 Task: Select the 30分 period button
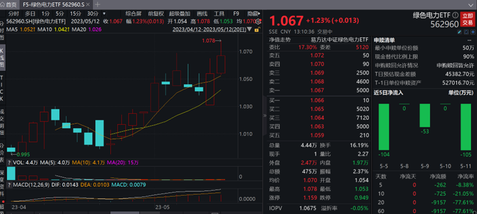(x=93, y=14)
